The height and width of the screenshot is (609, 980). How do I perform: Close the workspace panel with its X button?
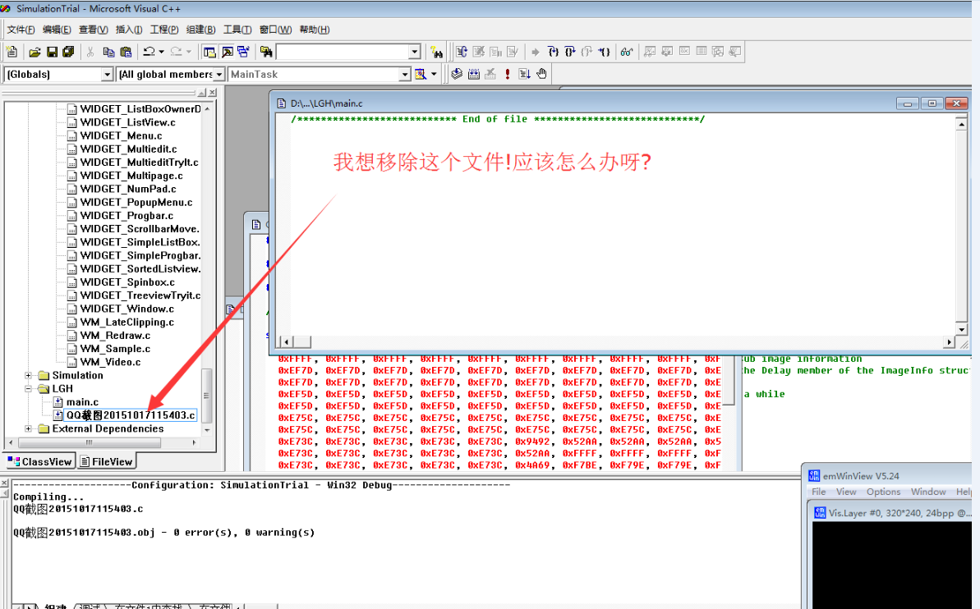213,93
